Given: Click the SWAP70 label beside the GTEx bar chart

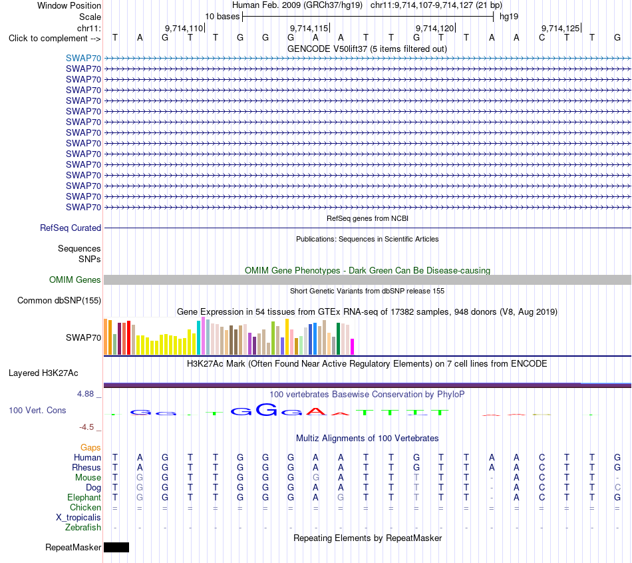Looking at the screenshot, I should 83,337.
